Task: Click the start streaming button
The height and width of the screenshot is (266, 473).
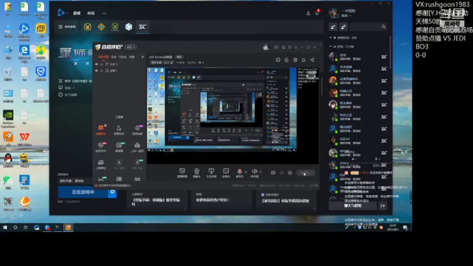Action: point(306,173)
